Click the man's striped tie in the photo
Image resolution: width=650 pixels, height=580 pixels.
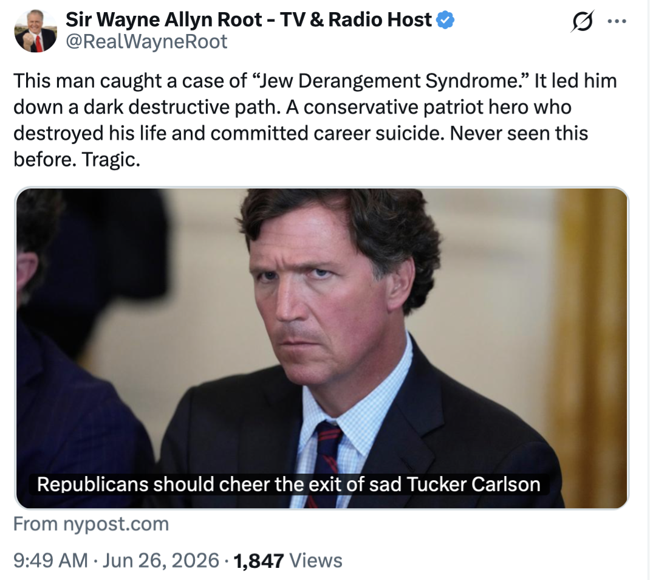(x=326, y=460)
